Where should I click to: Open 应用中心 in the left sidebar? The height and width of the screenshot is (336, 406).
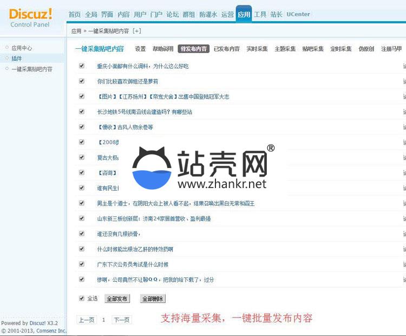coord(22,48)
